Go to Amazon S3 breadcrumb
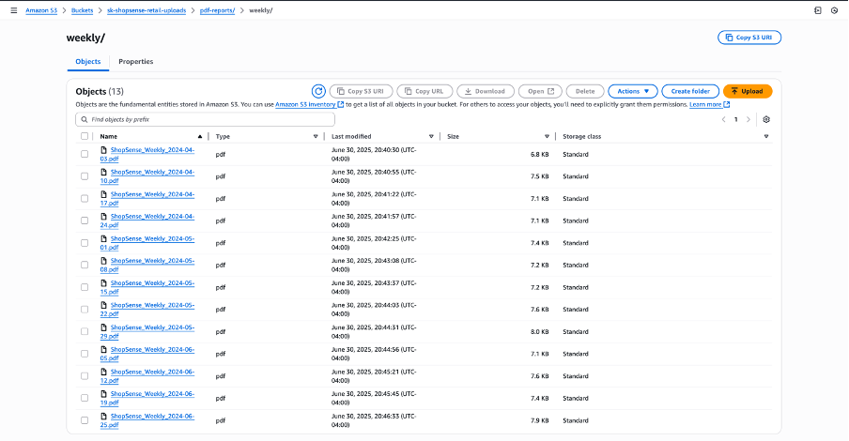This screenshot has height=441, width=849. pyautogui.click(x=41, y=10)
